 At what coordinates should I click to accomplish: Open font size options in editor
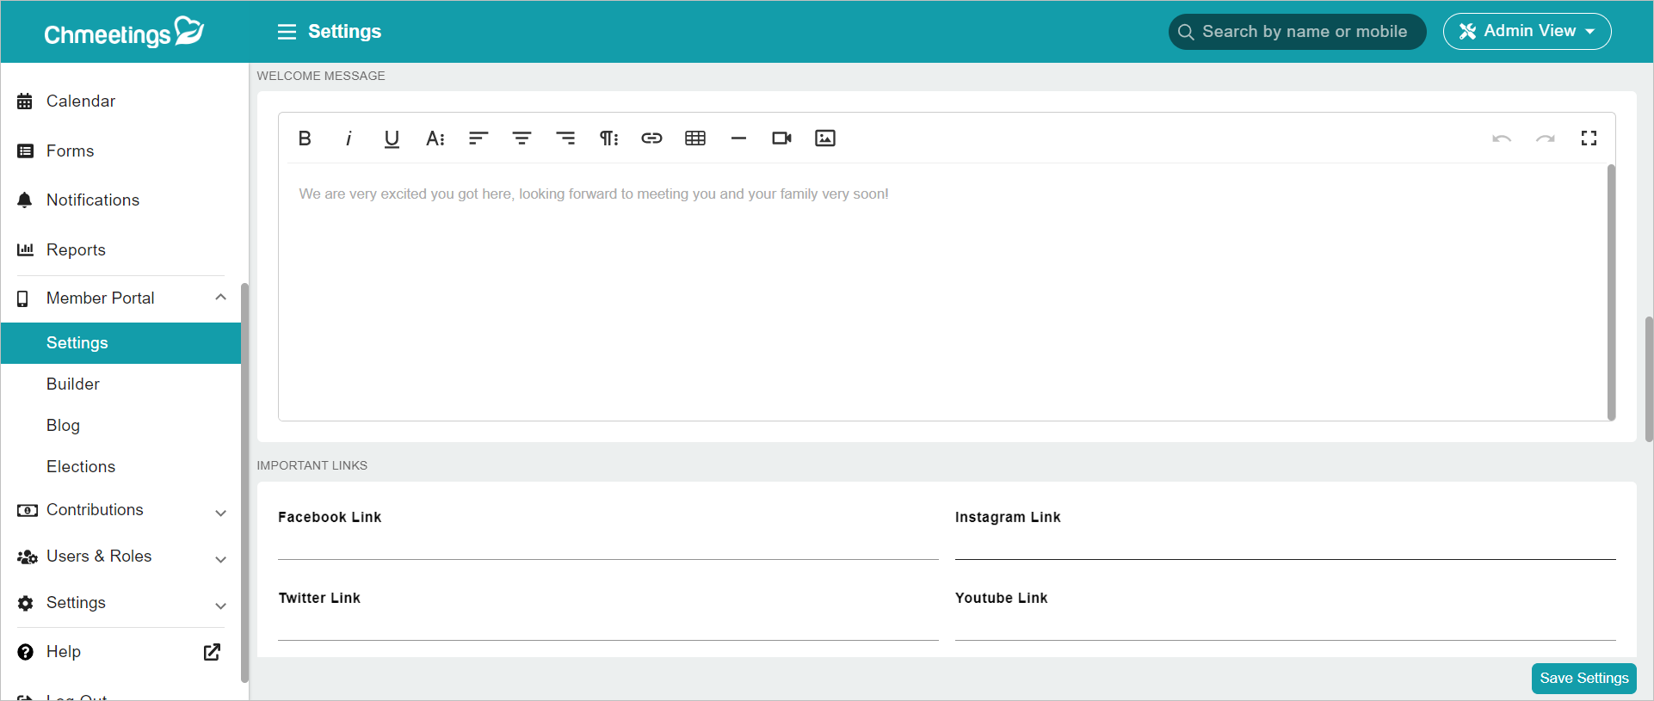point(435,138)
